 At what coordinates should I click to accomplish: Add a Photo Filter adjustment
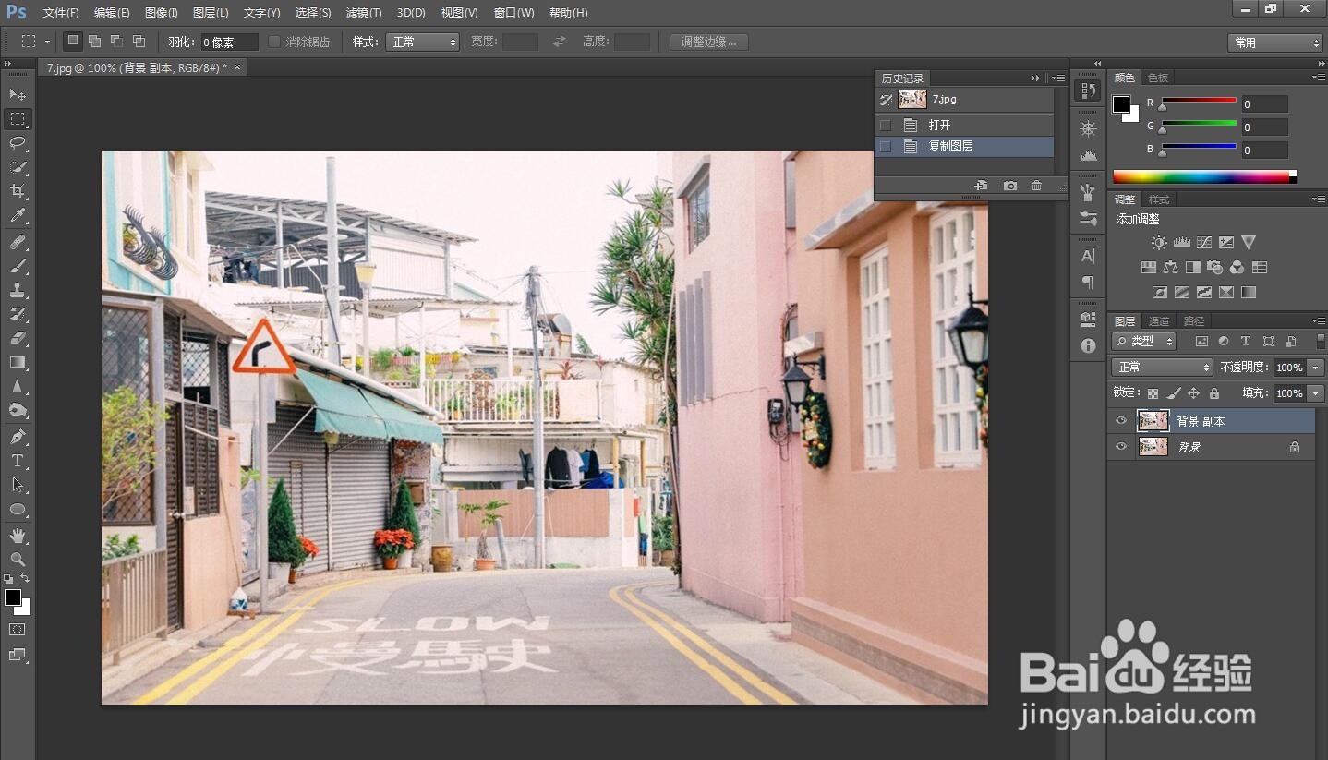pos(1215,268)
